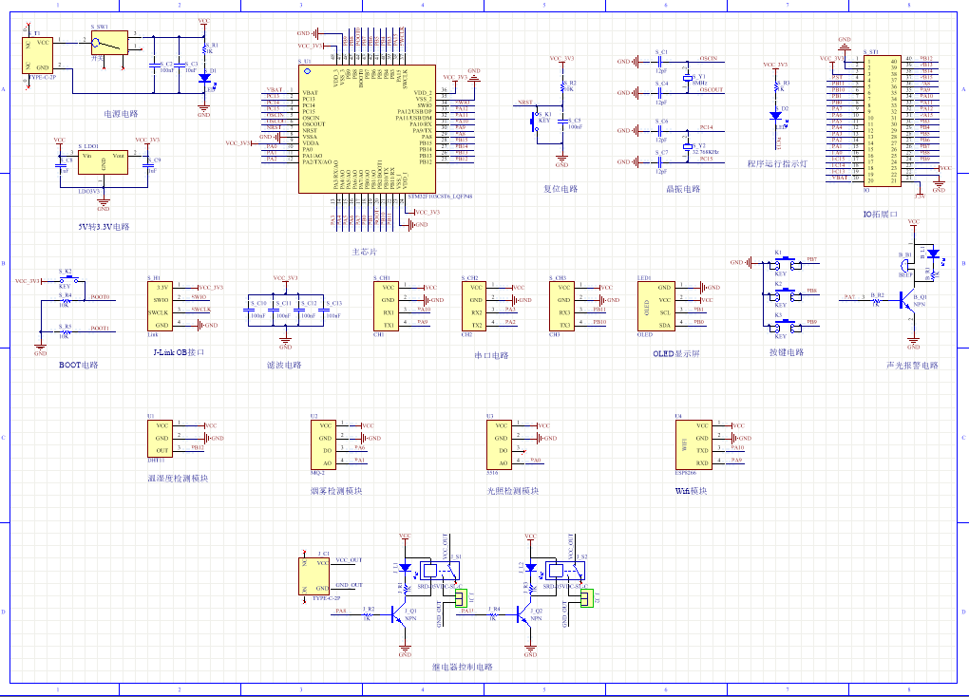969x697 pixels.
Task: Click the 烟雾检测模块 title label
Action: click(x=335, y=491)
